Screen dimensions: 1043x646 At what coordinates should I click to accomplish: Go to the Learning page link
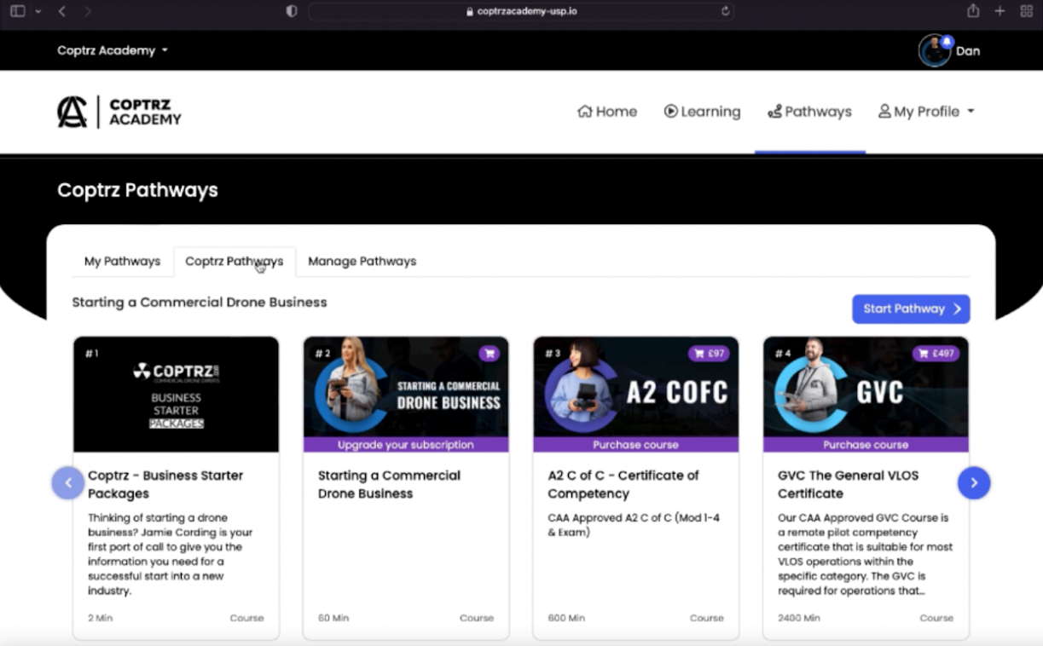coord(702,112)
